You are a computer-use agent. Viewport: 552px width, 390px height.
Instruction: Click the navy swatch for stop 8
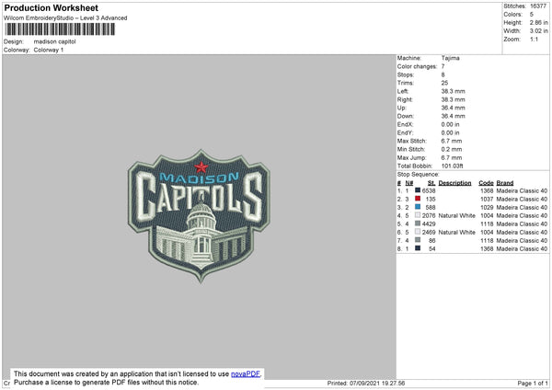click(x=418, y=248)
